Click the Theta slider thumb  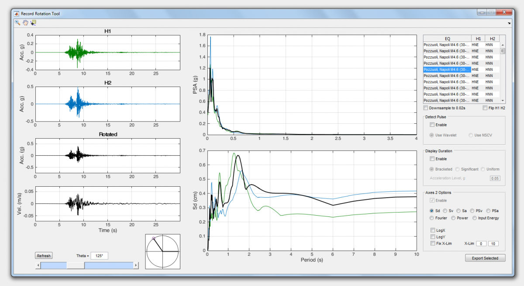75,265
